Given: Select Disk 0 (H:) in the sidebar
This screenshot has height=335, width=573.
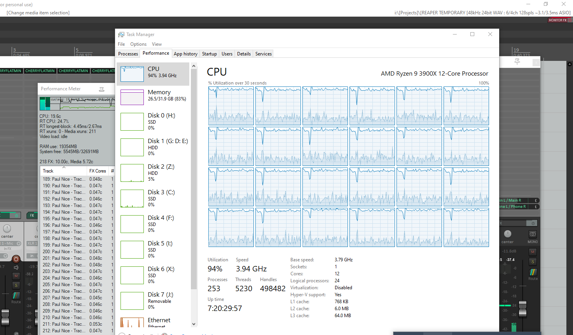Looking at the screenshot, I should coord(153,121).
